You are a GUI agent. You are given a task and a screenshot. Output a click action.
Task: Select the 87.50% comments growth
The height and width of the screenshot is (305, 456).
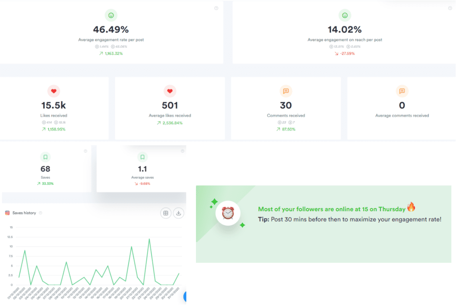(x=286, y=129)
